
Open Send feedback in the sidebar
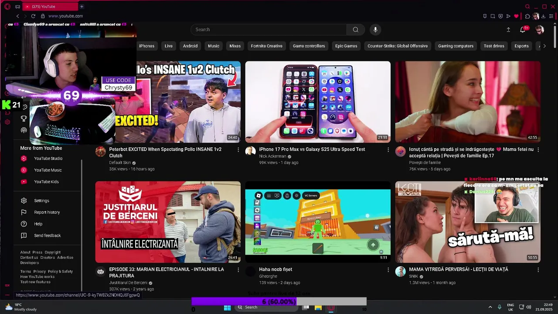47,235
